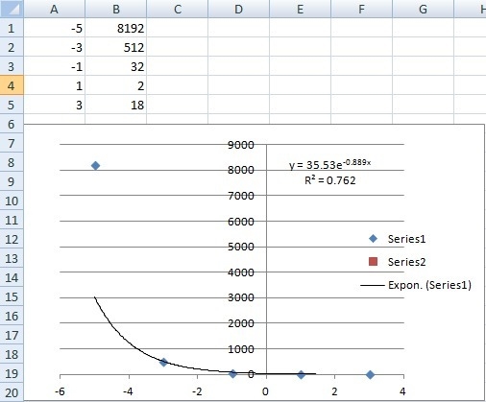
Task: Select Expon. (Series1) legend entry
Action: tap(416, 285)
